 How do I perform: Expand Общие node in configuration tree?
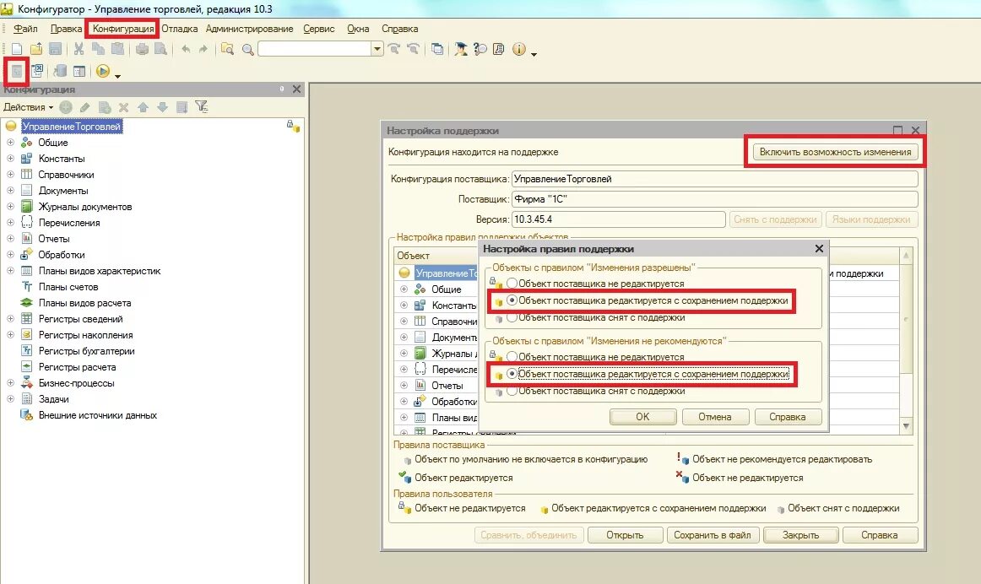click(x=11, y=143)
